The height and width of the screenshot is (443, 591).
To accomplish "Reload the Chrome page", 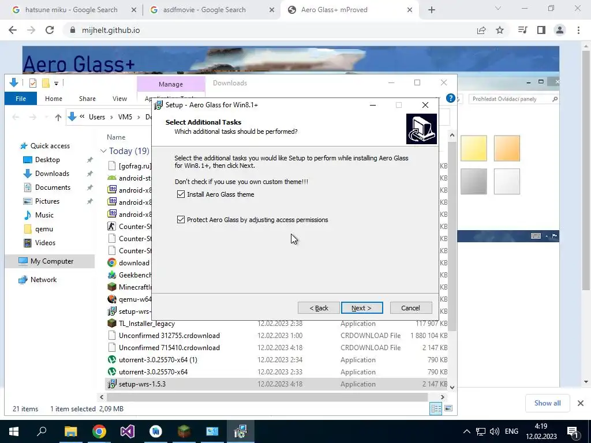I will (50, 30).
